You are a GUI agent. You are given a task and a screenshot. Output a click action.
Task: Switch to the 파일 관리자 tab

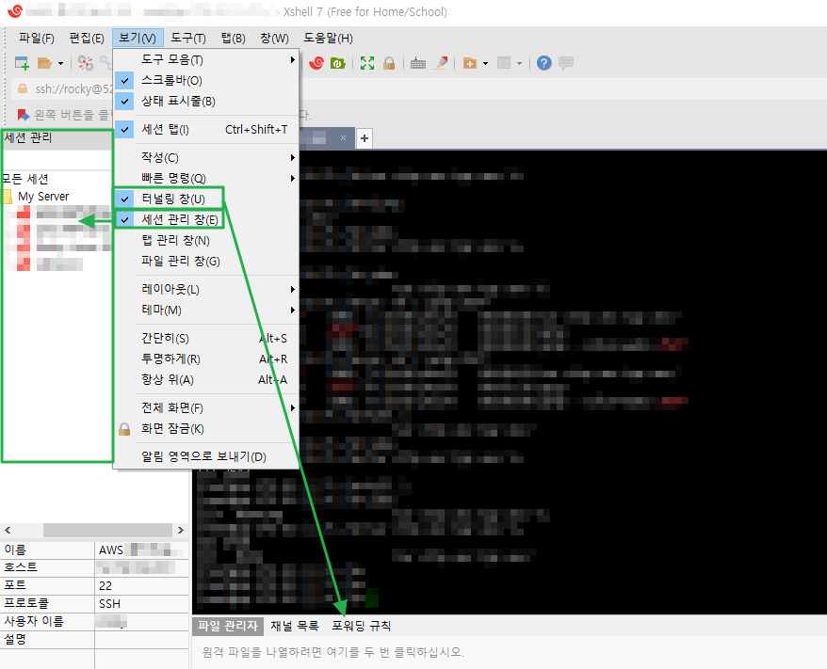pyautogui.click(x=228, y=626)
